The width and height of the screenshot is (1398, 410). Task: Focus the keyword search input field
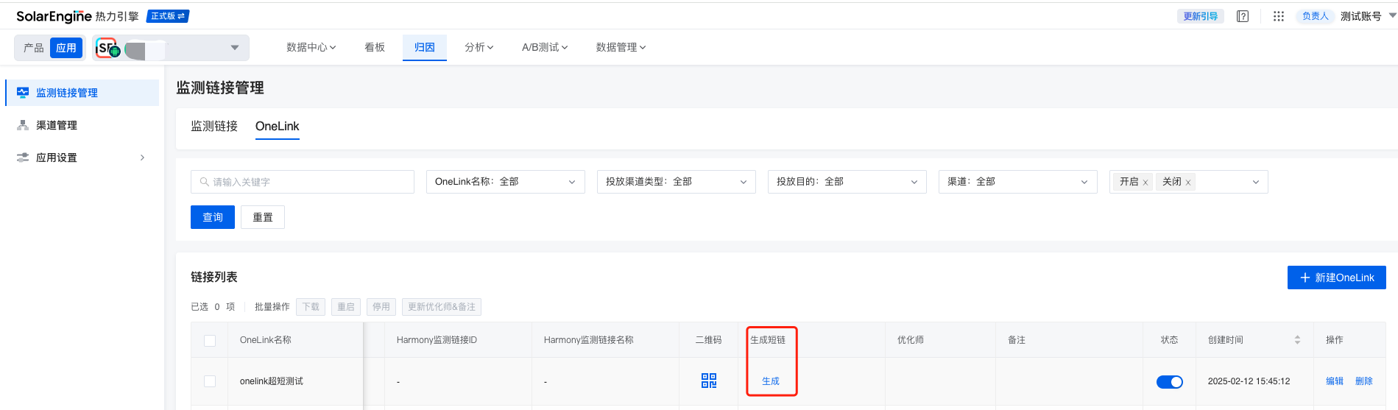(303, 182)
